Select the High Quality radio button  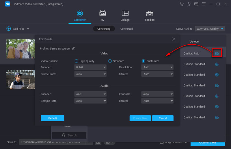click(77, 61)
